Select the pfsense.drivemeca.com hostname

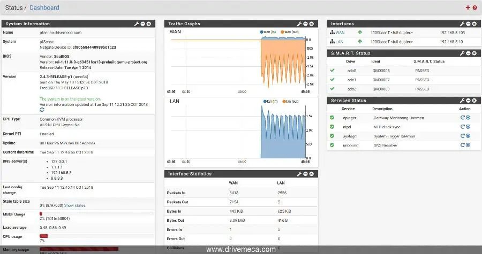click(x=61, y=33)
